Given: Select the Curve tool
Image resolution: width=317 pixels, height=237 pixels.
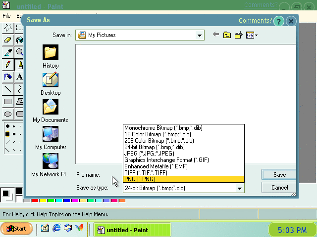Looking at the screenshot, I should pyautogui.click(x=19, y=89).
